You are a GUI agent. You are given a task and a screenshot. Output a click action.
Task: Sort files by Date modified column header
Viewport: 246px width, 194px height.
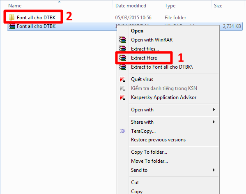click(131, 6)
